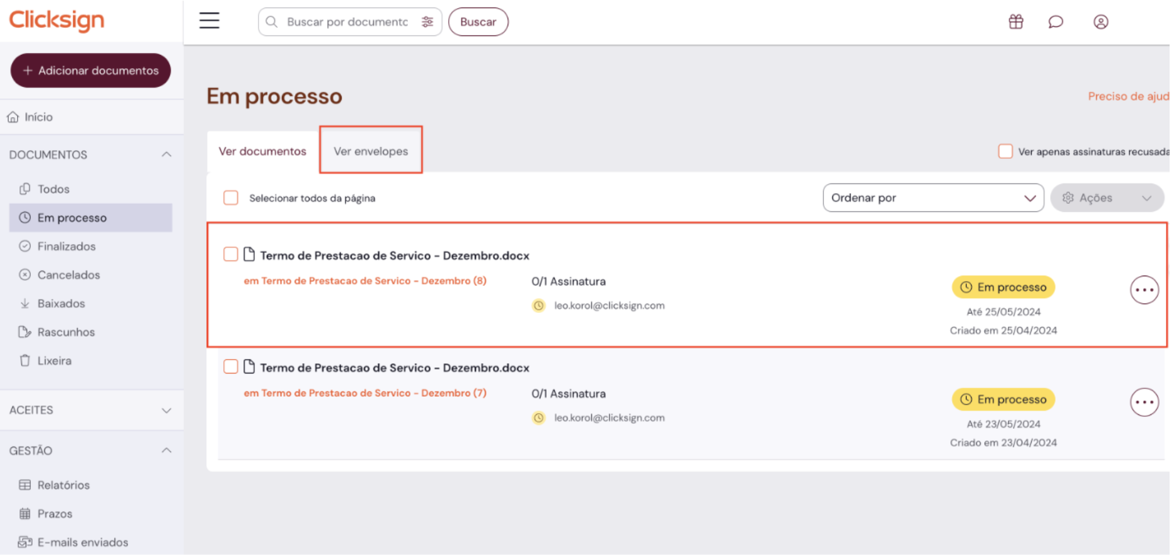Open the user profile icon
The width and height of the screenshot is (1174, 555).
1100,22
